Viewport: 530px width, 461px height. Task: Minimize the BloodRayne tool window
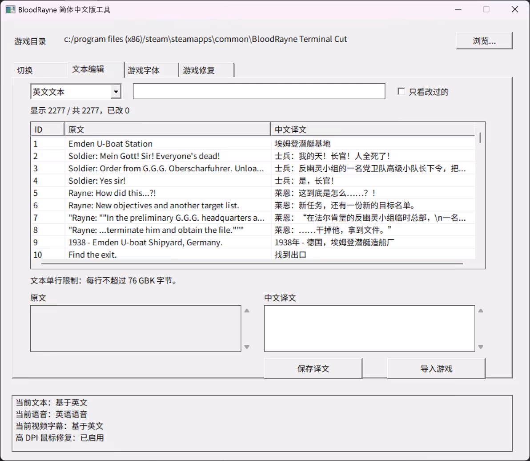click(x=458, y=9)
